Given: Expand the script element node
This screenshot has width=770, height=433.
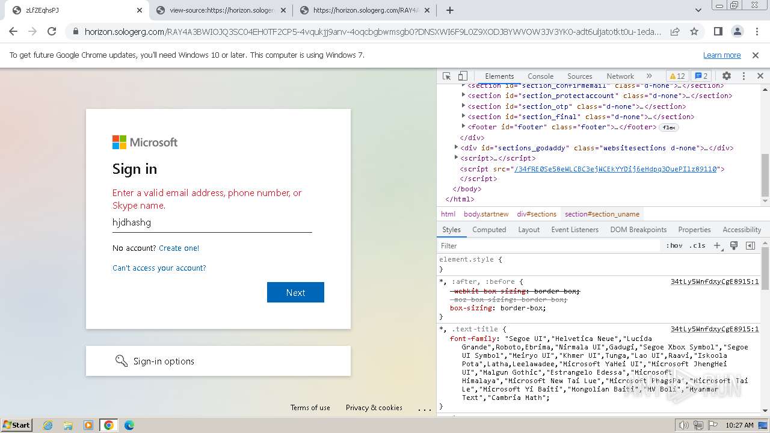Looking at the screenshot, I should tap(456, 158).
